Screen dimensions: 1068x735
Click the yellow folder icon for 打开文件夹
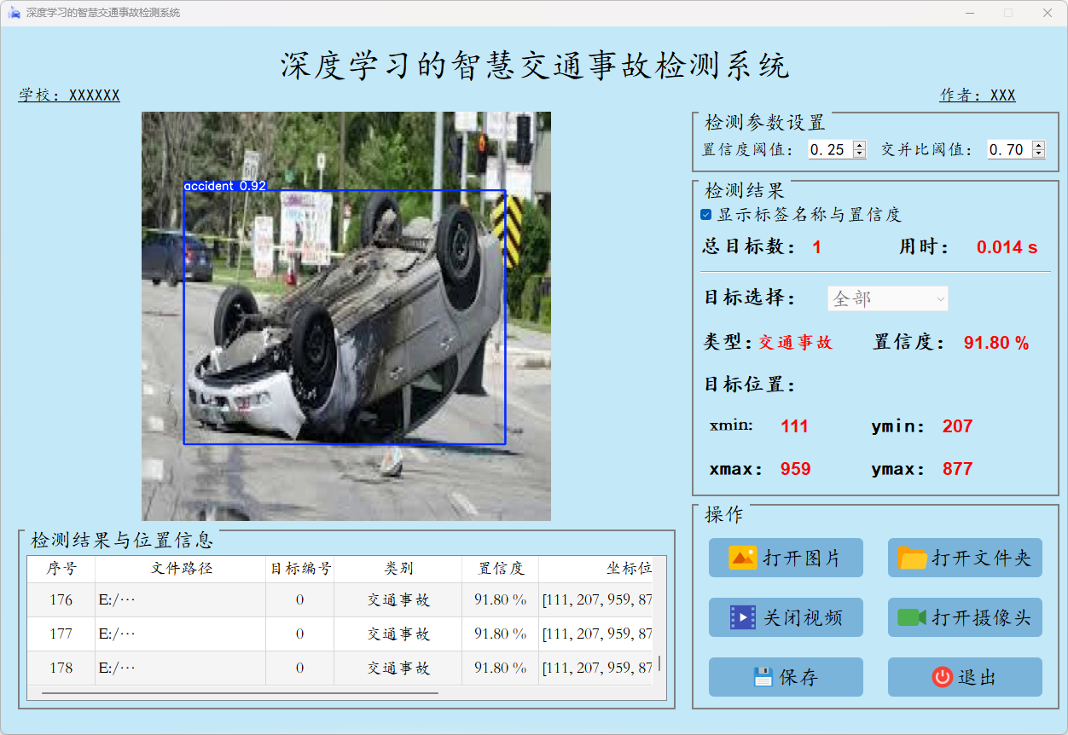[912, 558]
